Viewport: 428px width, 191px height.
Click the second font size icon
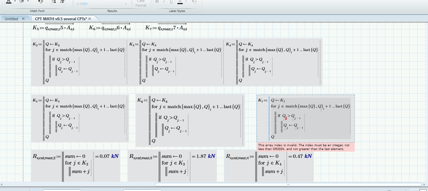click(62, 2)
